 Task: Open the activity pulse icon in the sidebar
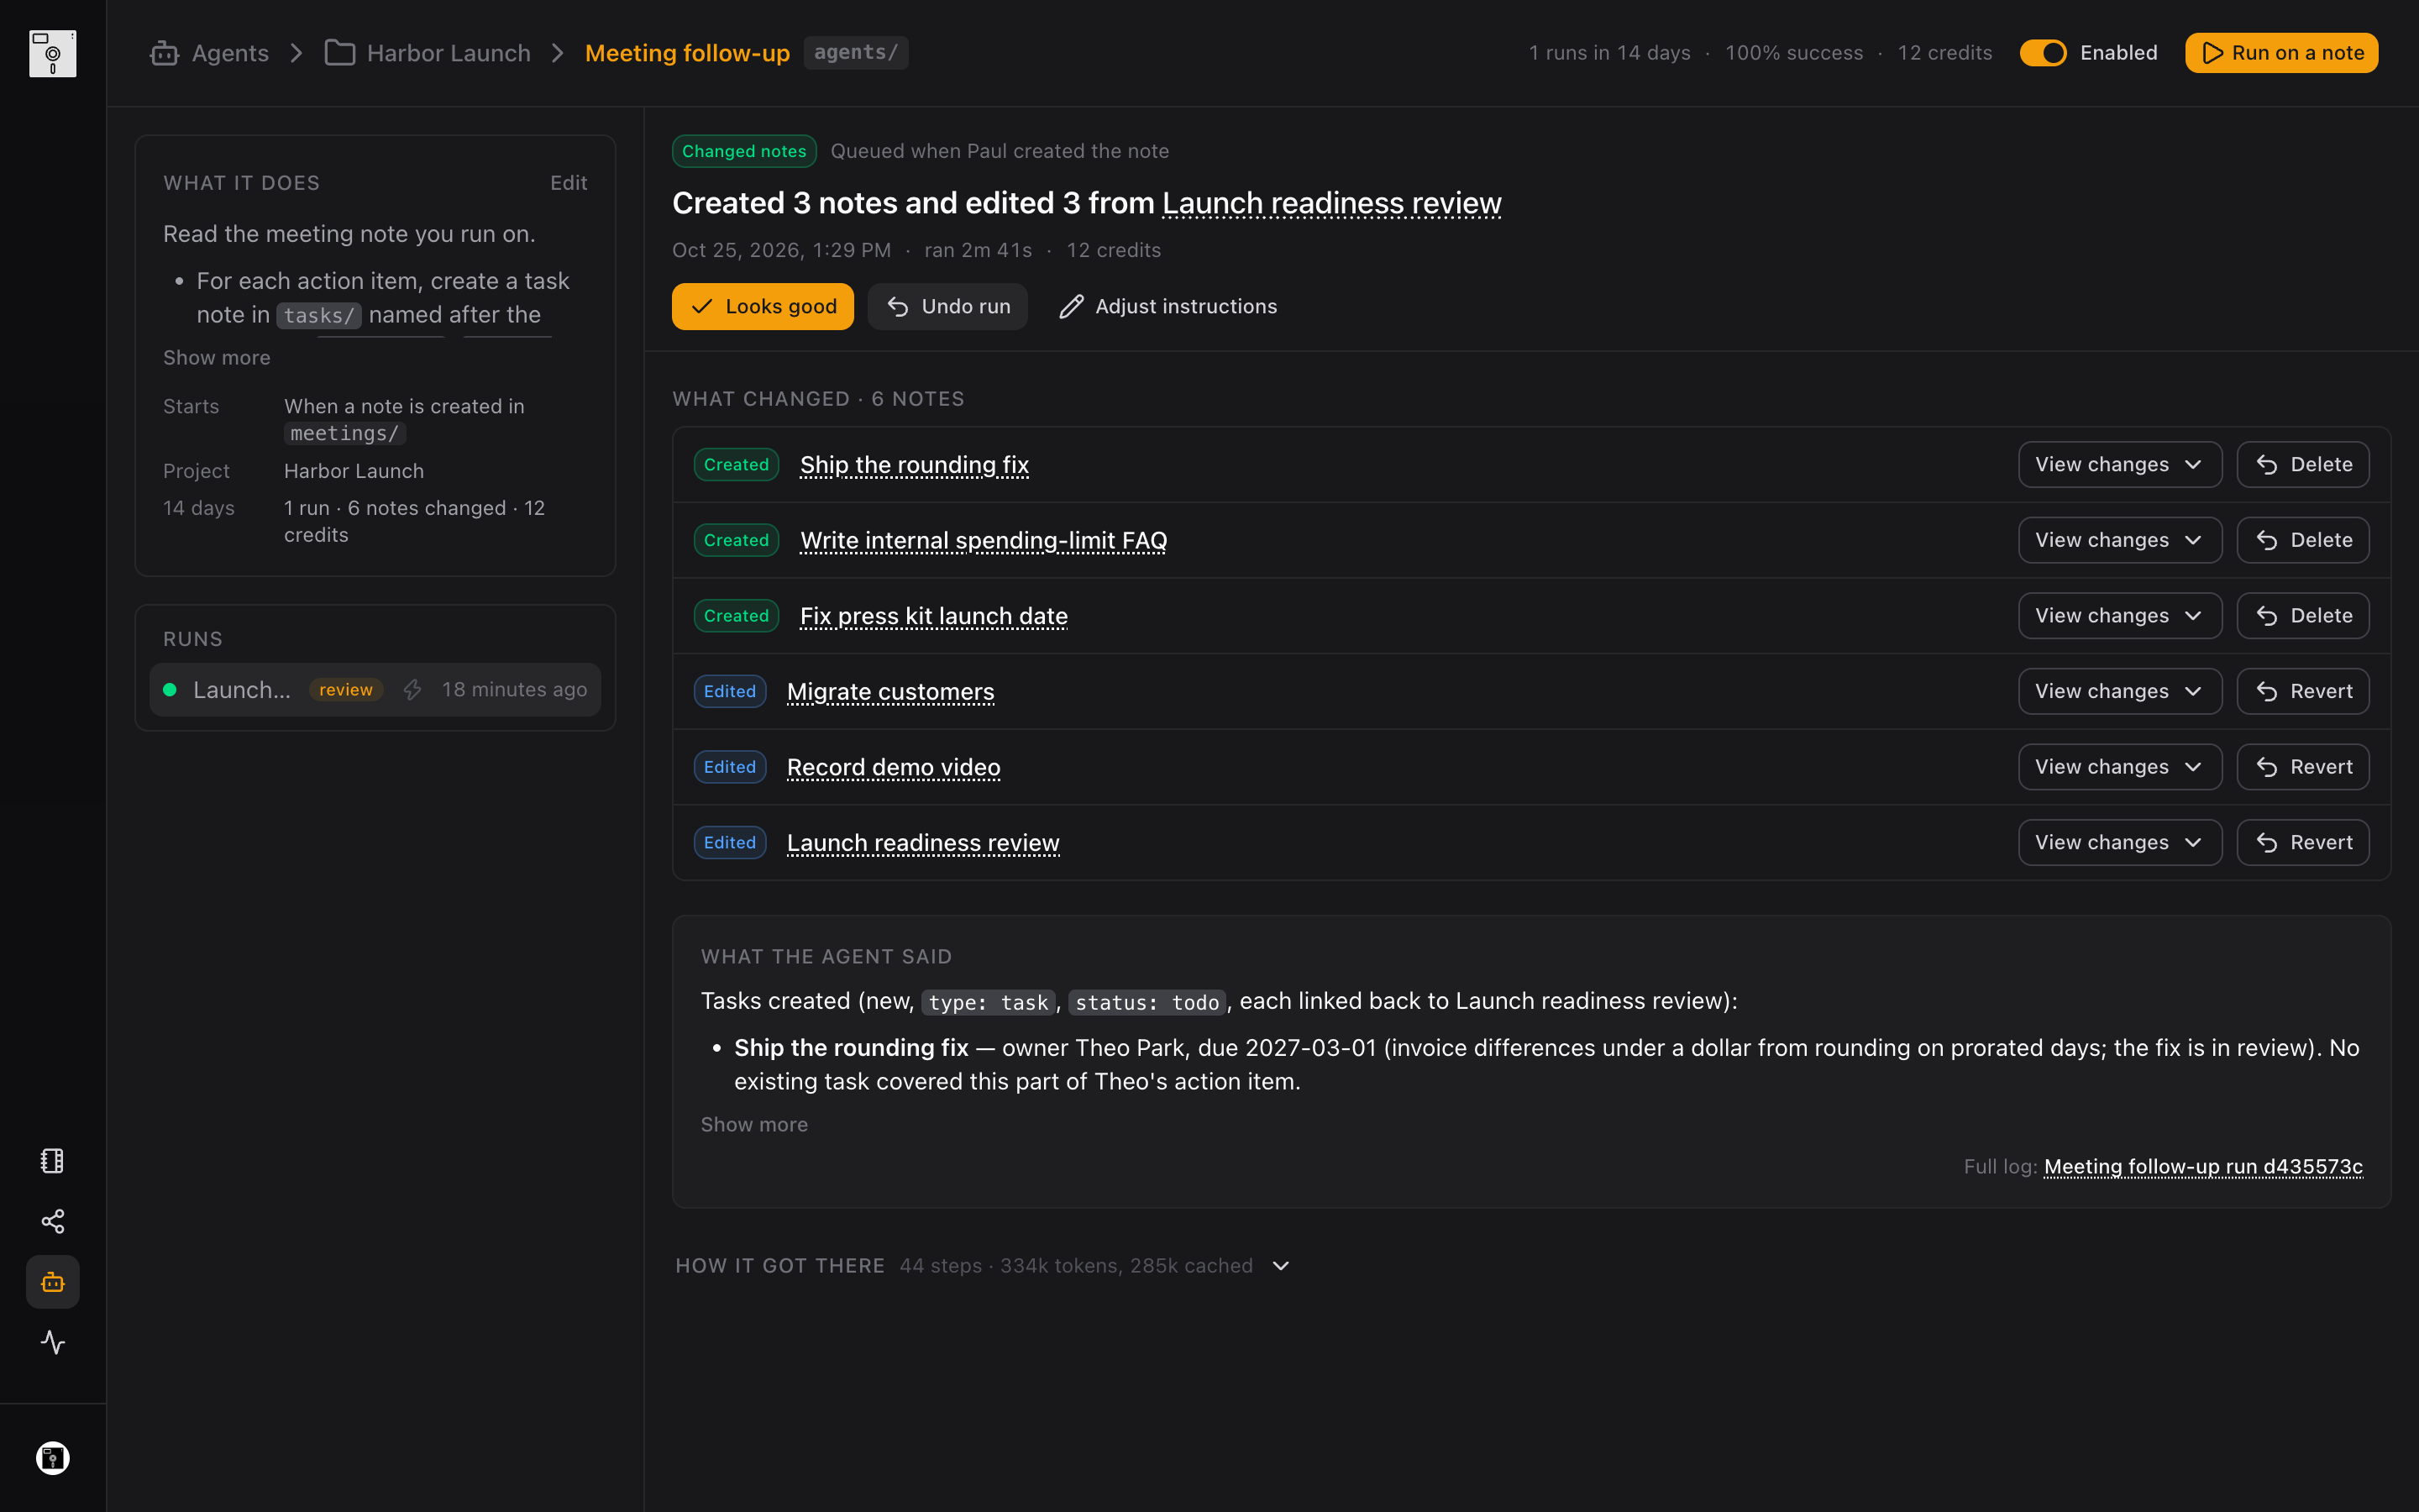tap(52, 1342)
